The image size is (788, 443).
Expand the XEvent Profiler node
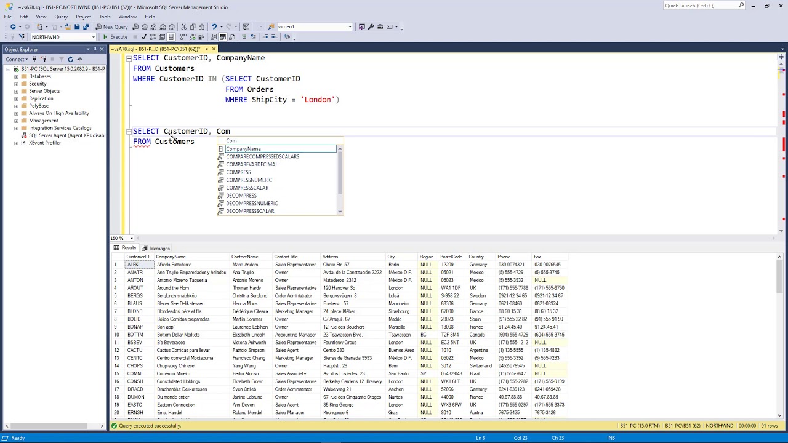pos(16,143)
